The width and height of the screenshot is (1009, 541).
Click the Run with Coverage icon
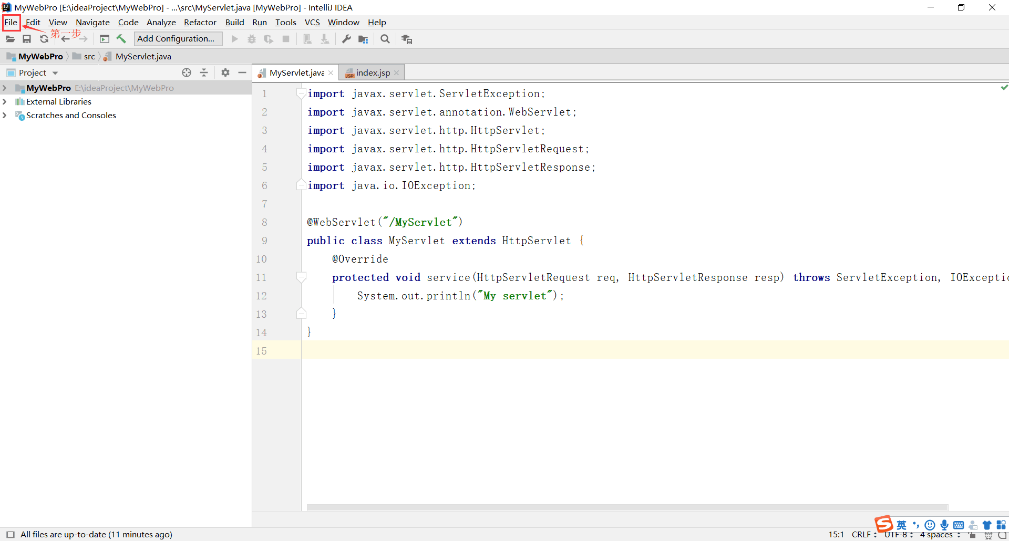tap(269, 39)
